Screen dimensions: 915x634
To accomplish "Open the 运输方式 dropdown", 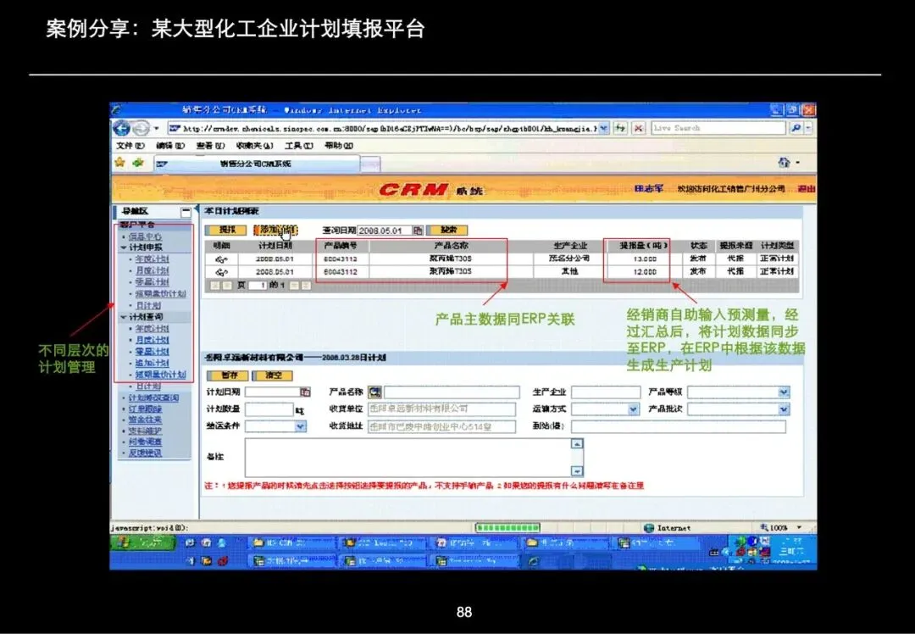I will click(634, 409).
